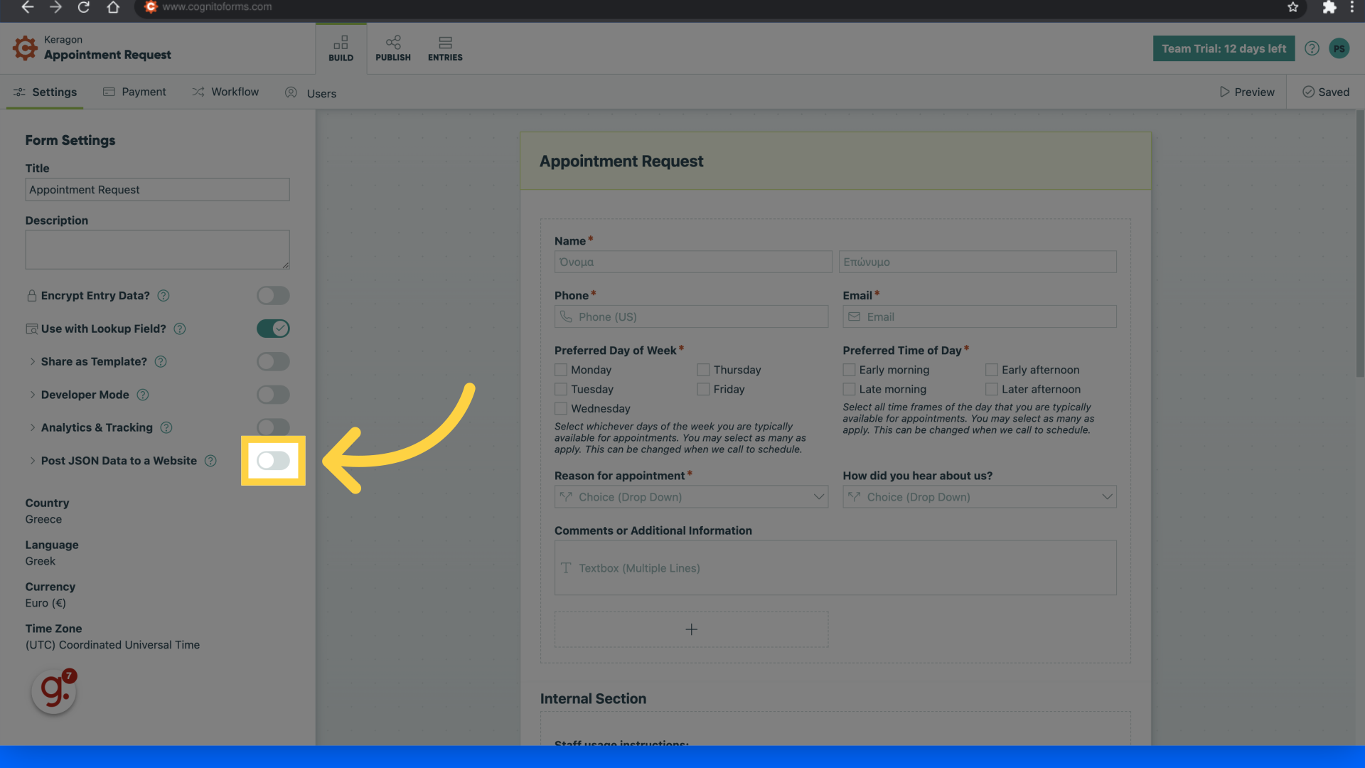Open the PS profile avatar
The width and height of the screenshot is (1365, 768).
[x=1339, y=48]
